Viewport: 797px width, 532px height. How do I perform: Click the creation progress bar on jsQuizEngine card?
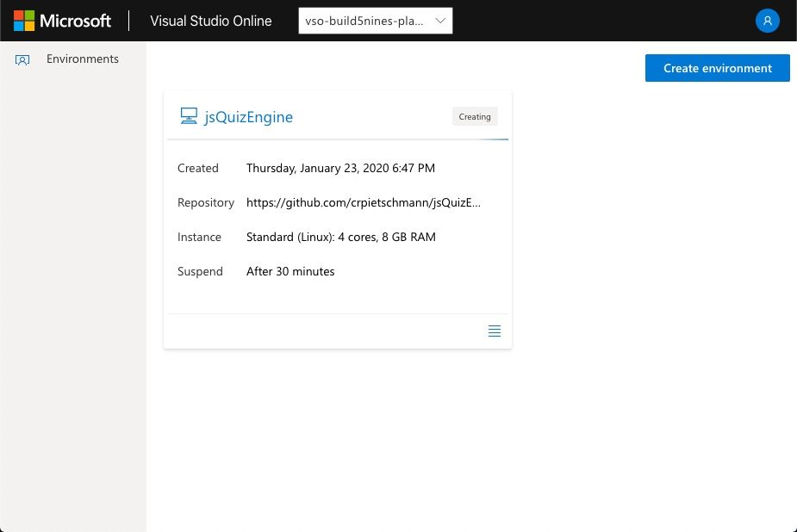click(x=338, y=139)
